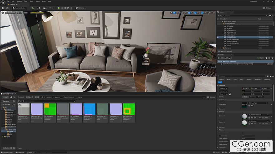
Task: Select the Static mobility option
Action: pos(245,97)
